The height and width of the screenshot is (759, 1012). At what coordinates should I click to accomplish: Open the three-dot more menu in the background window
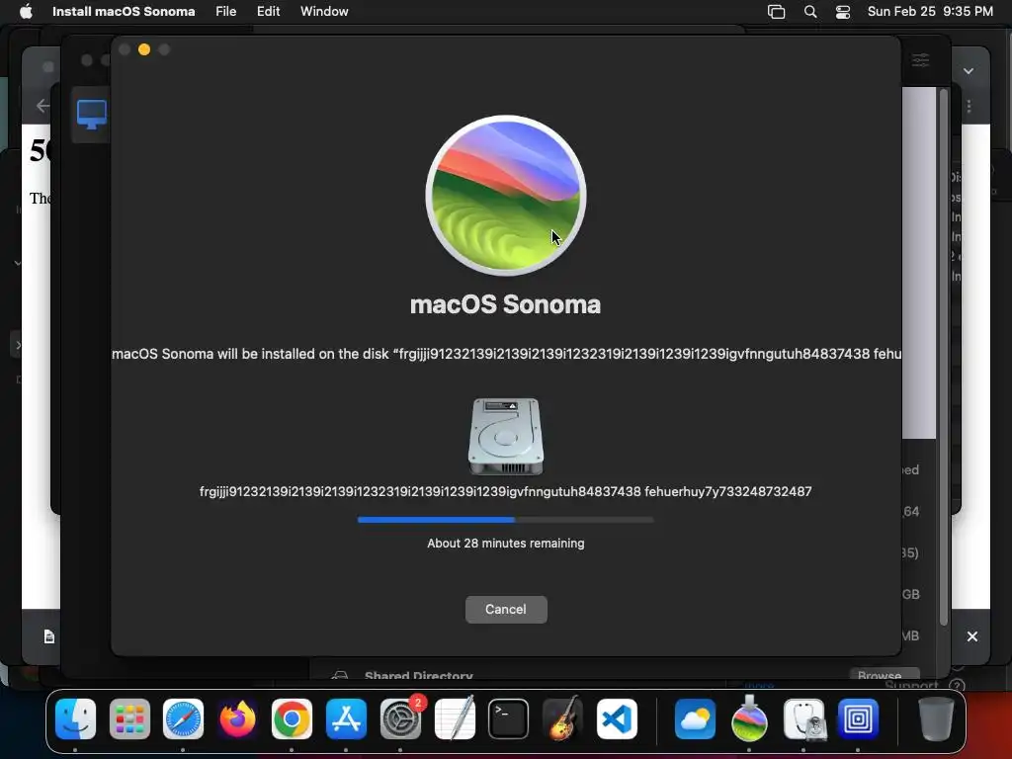click(x=969, y=106)
